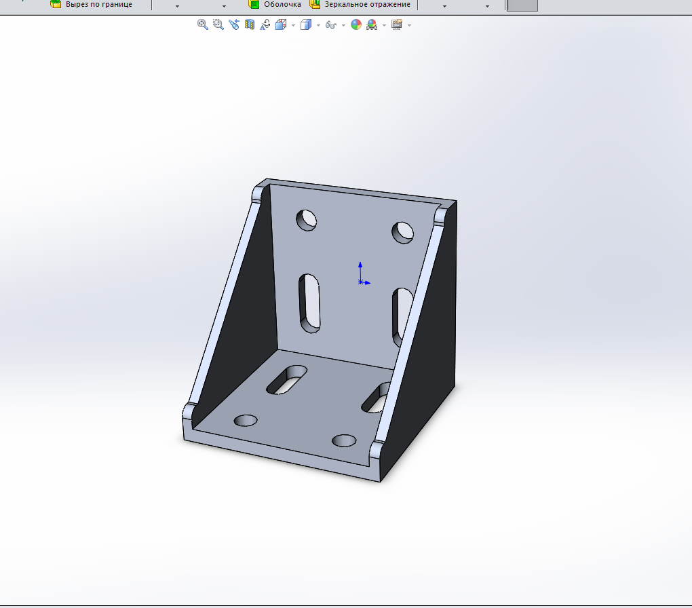Screen dimensions: 692x608
Task: Click the View Orientation cube icon
Action: tap(281, 24)
